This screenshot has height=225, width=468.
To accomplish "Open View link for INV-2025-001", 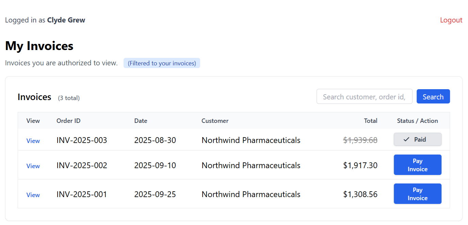I will pos(33,195).
